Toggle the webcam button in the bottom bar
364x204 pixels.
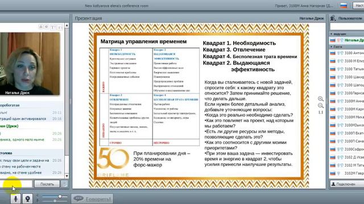[x=27, y=199]
